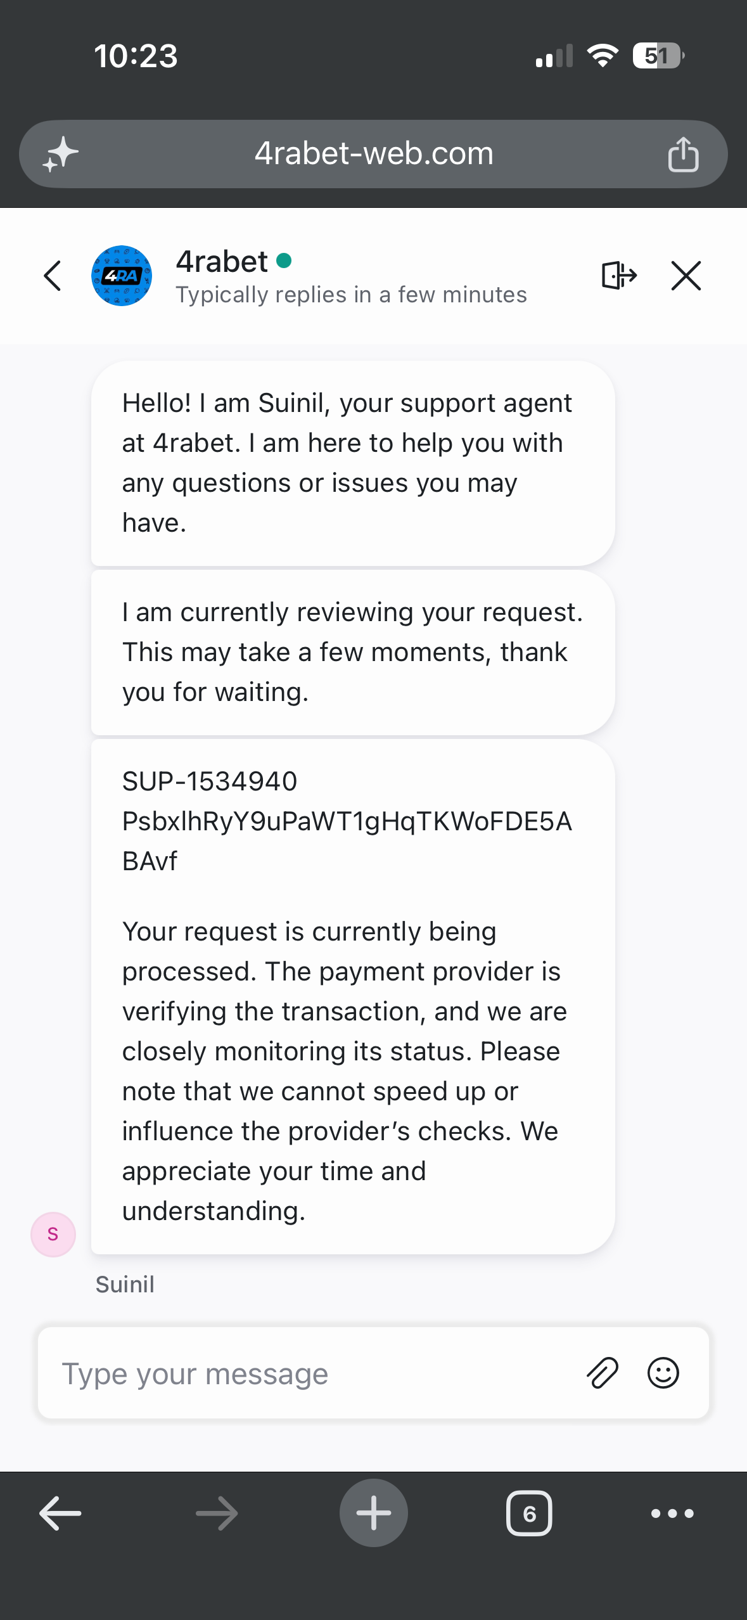Select the Suinil agent avatar

pyautogui.click(x=53, y=1234)
